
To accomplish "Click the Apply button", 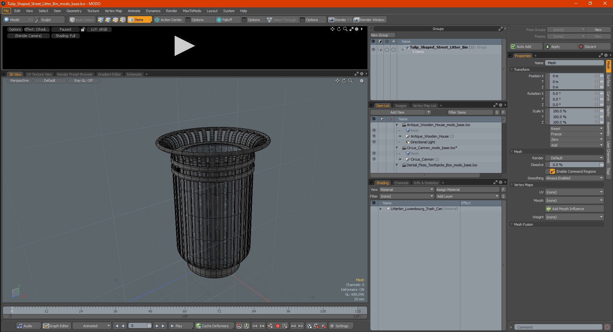I will 560,47.
